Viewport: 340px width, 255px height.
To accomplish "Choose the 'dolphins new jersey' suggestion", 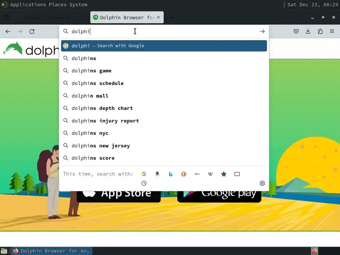I will pyautogui.click(x=164, y=146).
